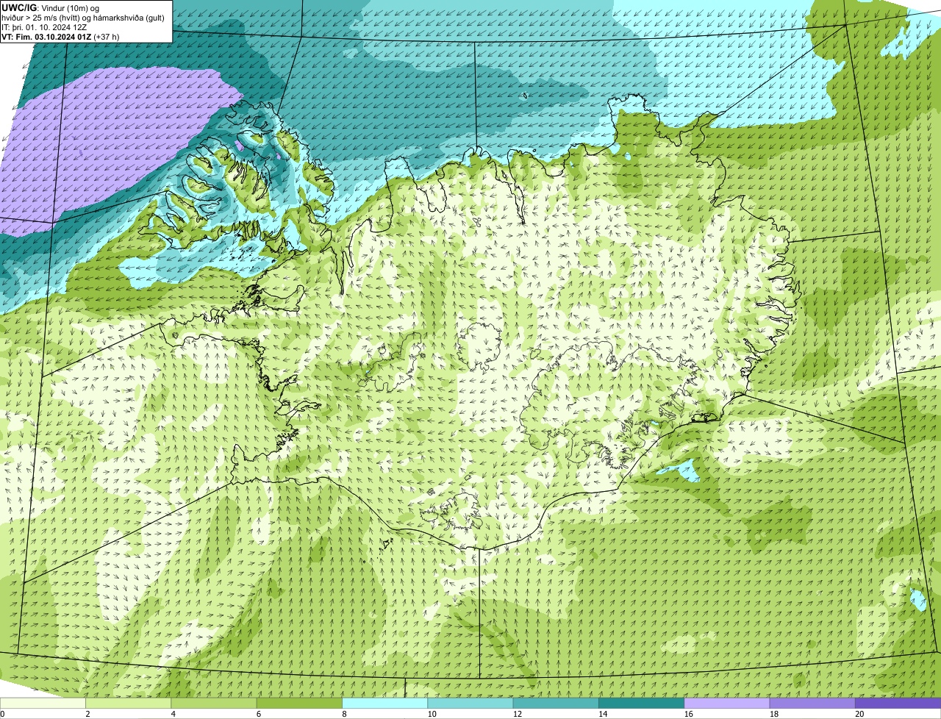Select the line "hviður > 25 m/s (hvítt) og hámarkshviða (gult)"
The height and width of the screenshot is (719, 941).
pyautogui.click(x=83, y=18)
